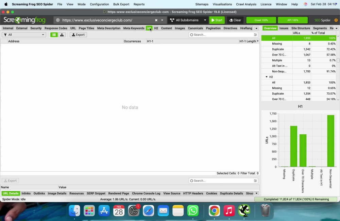Open the Apple menu
Viewport: 340px width, 221px height.
point(6,4)
